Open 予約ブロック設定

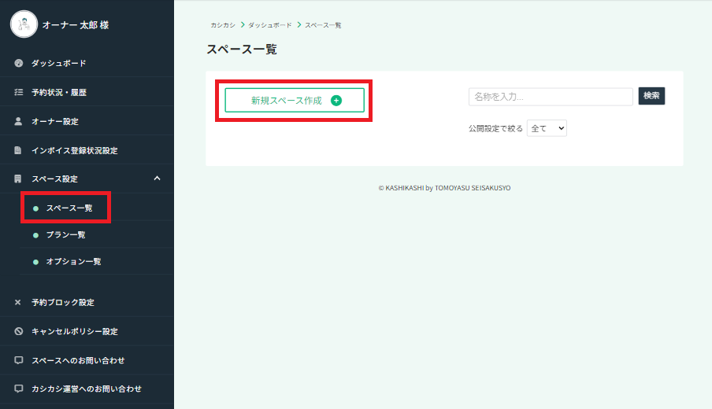[63, 302]
